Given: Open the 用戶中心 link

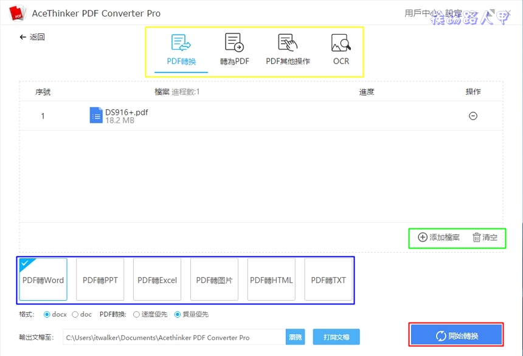Looking at the screenshot, I should [x=421, y=13].
